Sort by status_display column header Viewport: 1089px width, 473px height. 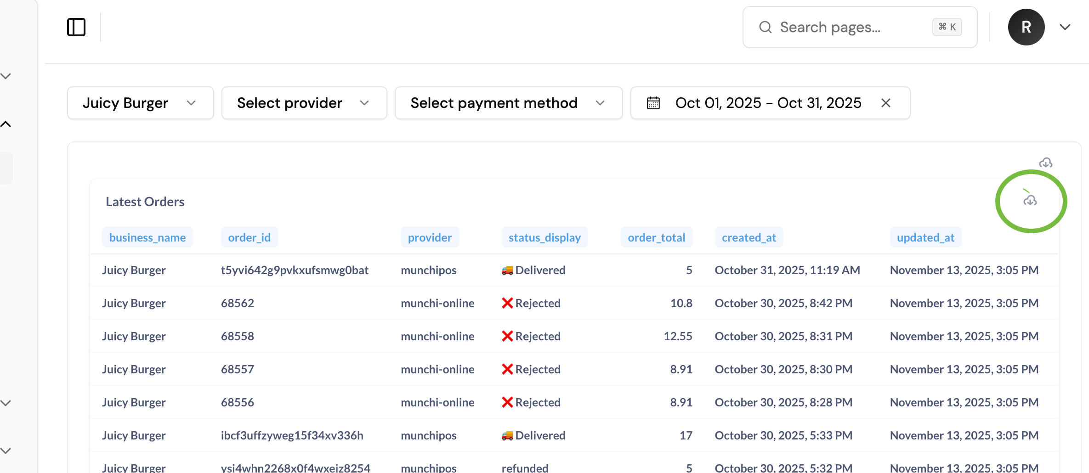544,237
